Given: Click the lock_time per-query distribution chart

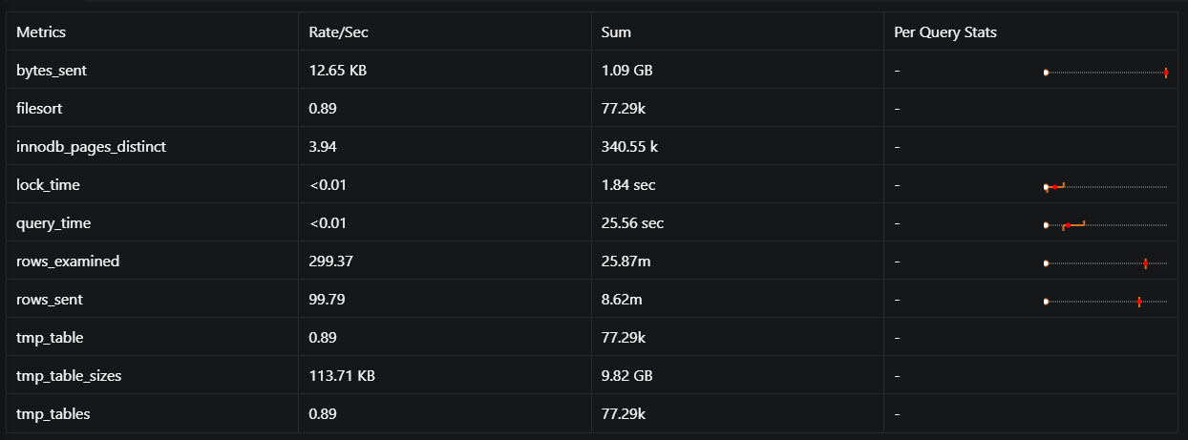Looking at the screenshot, I should click(x=1106, y=186).
